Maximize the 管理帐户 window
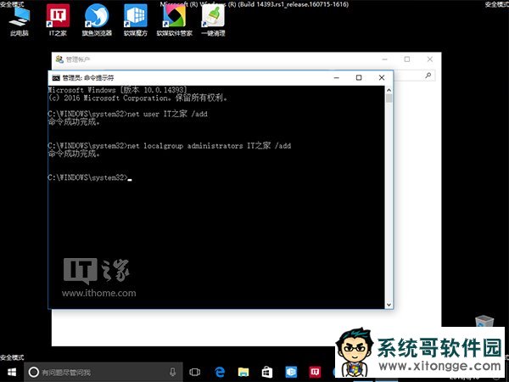Viewport: 509px width, 382px height. [407, 59]
